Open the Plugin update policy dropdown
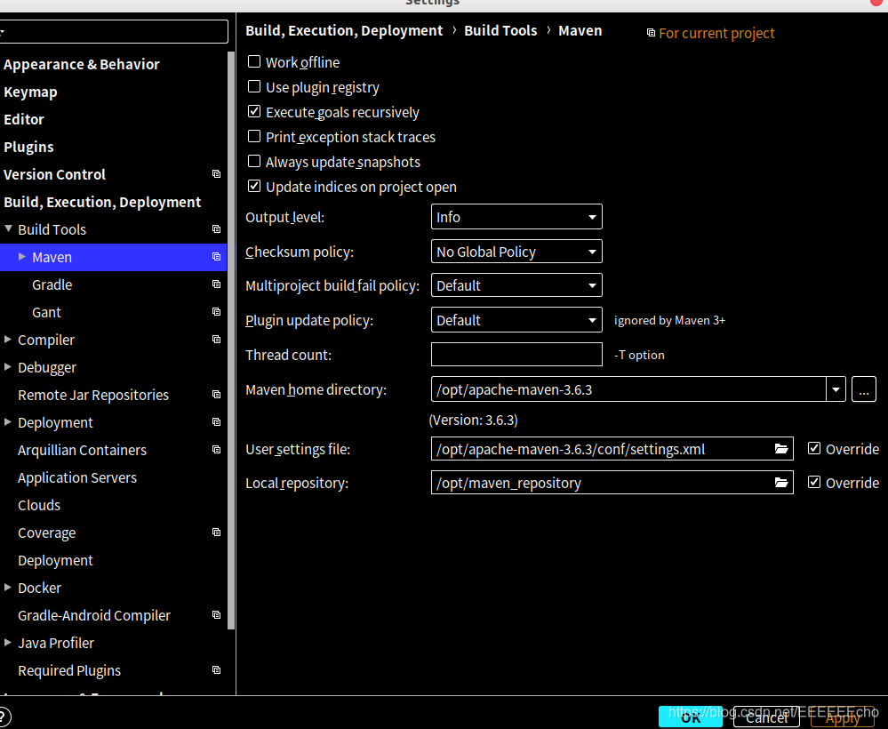 516,320
